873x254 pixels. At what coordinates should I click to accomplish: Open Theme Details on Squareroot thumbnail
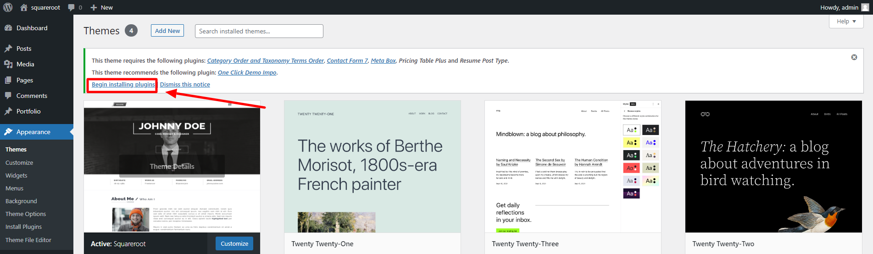[172, 167]
